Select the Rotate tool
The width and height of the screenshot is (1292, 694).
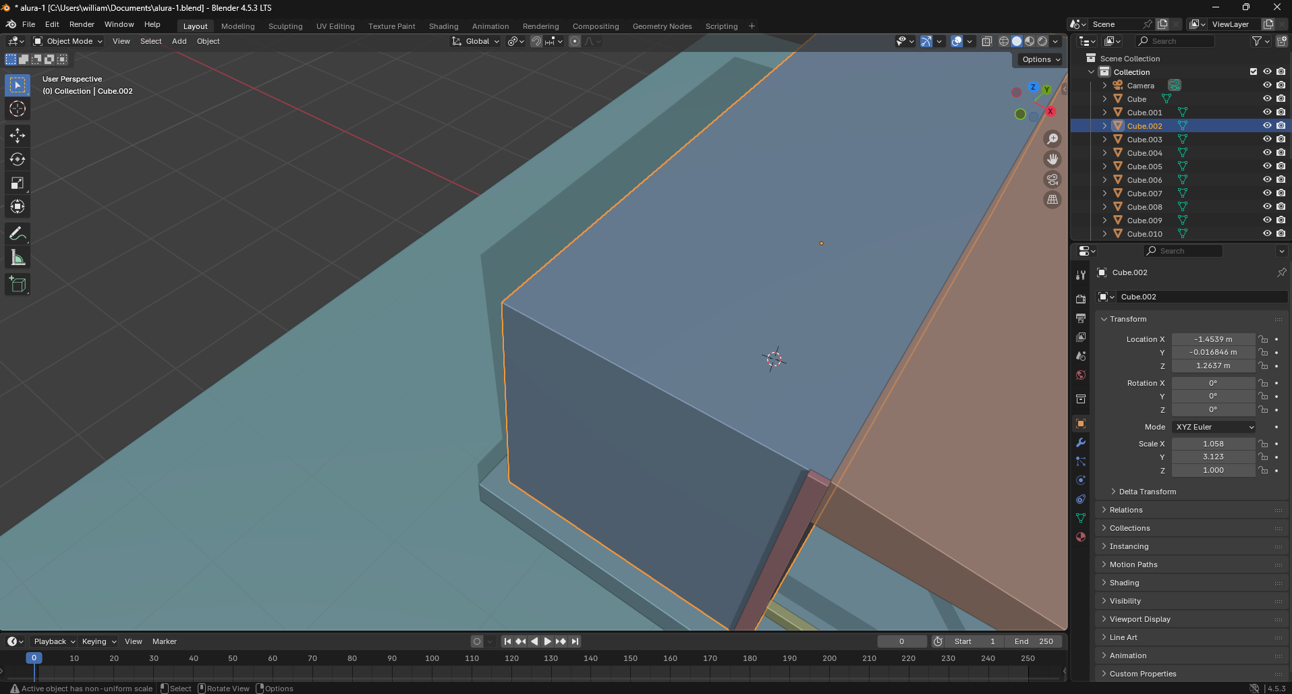click(18, 159)
